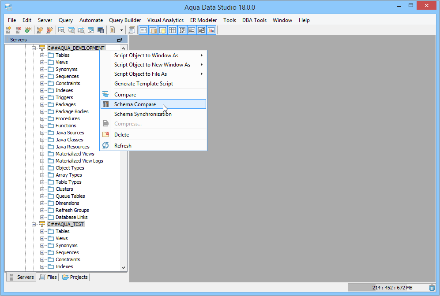
Task: Open the DBA Tools menu
Action: tap(254, 20)
